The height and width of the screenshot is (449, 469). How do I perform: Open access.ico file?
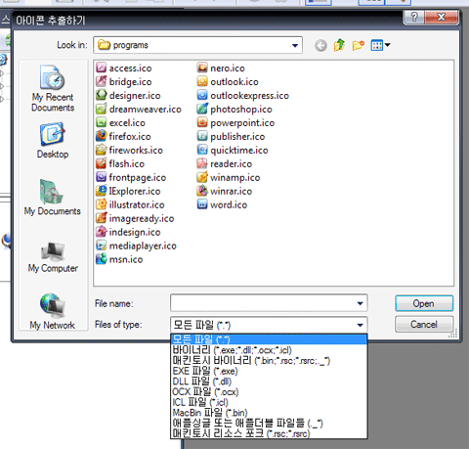(x=124, y=67)
